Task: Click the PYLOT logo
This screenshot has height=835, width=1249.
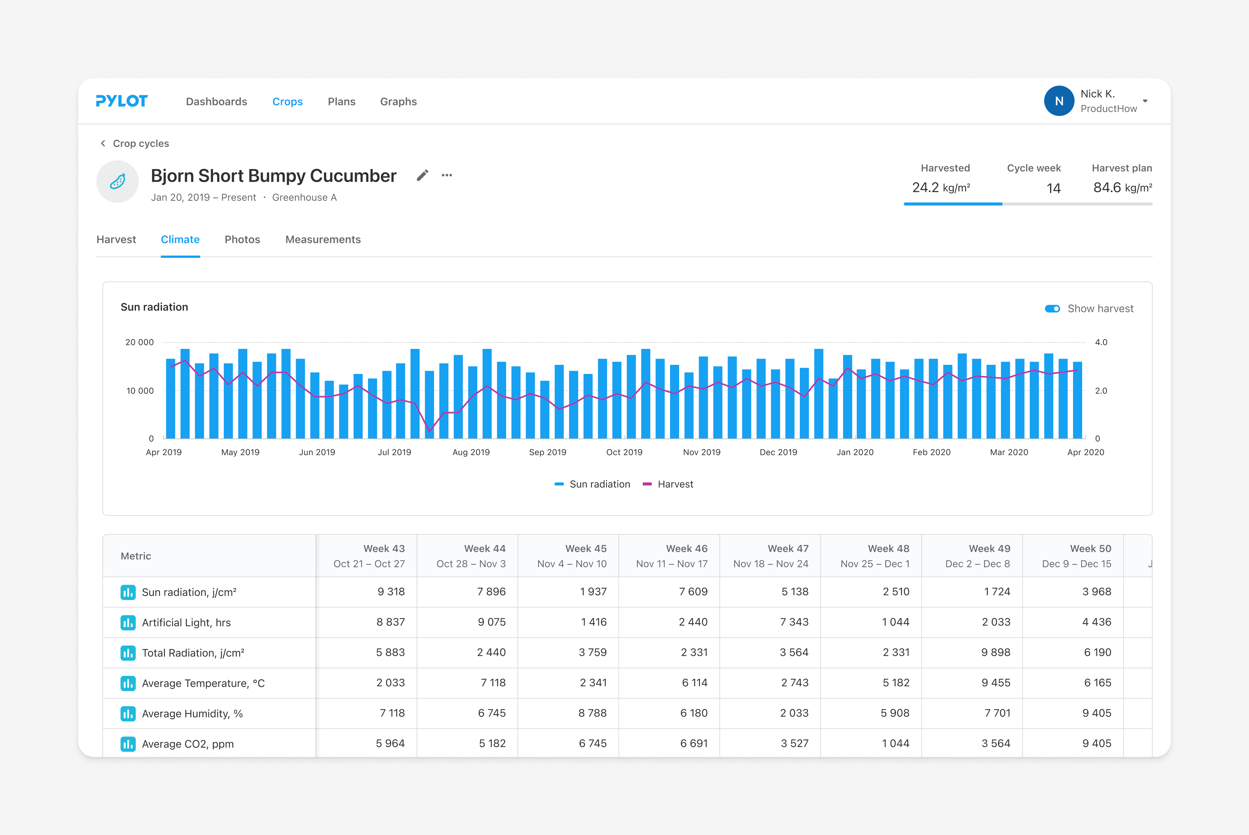Action: pos(122,101)
